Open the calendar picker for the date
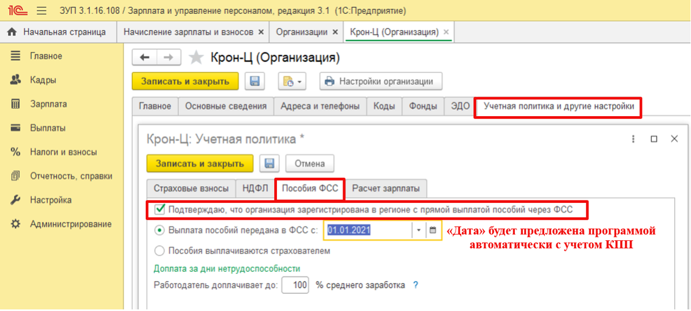Image resolution: width=691 pixels, height=311 pixels. click(434, 230)
